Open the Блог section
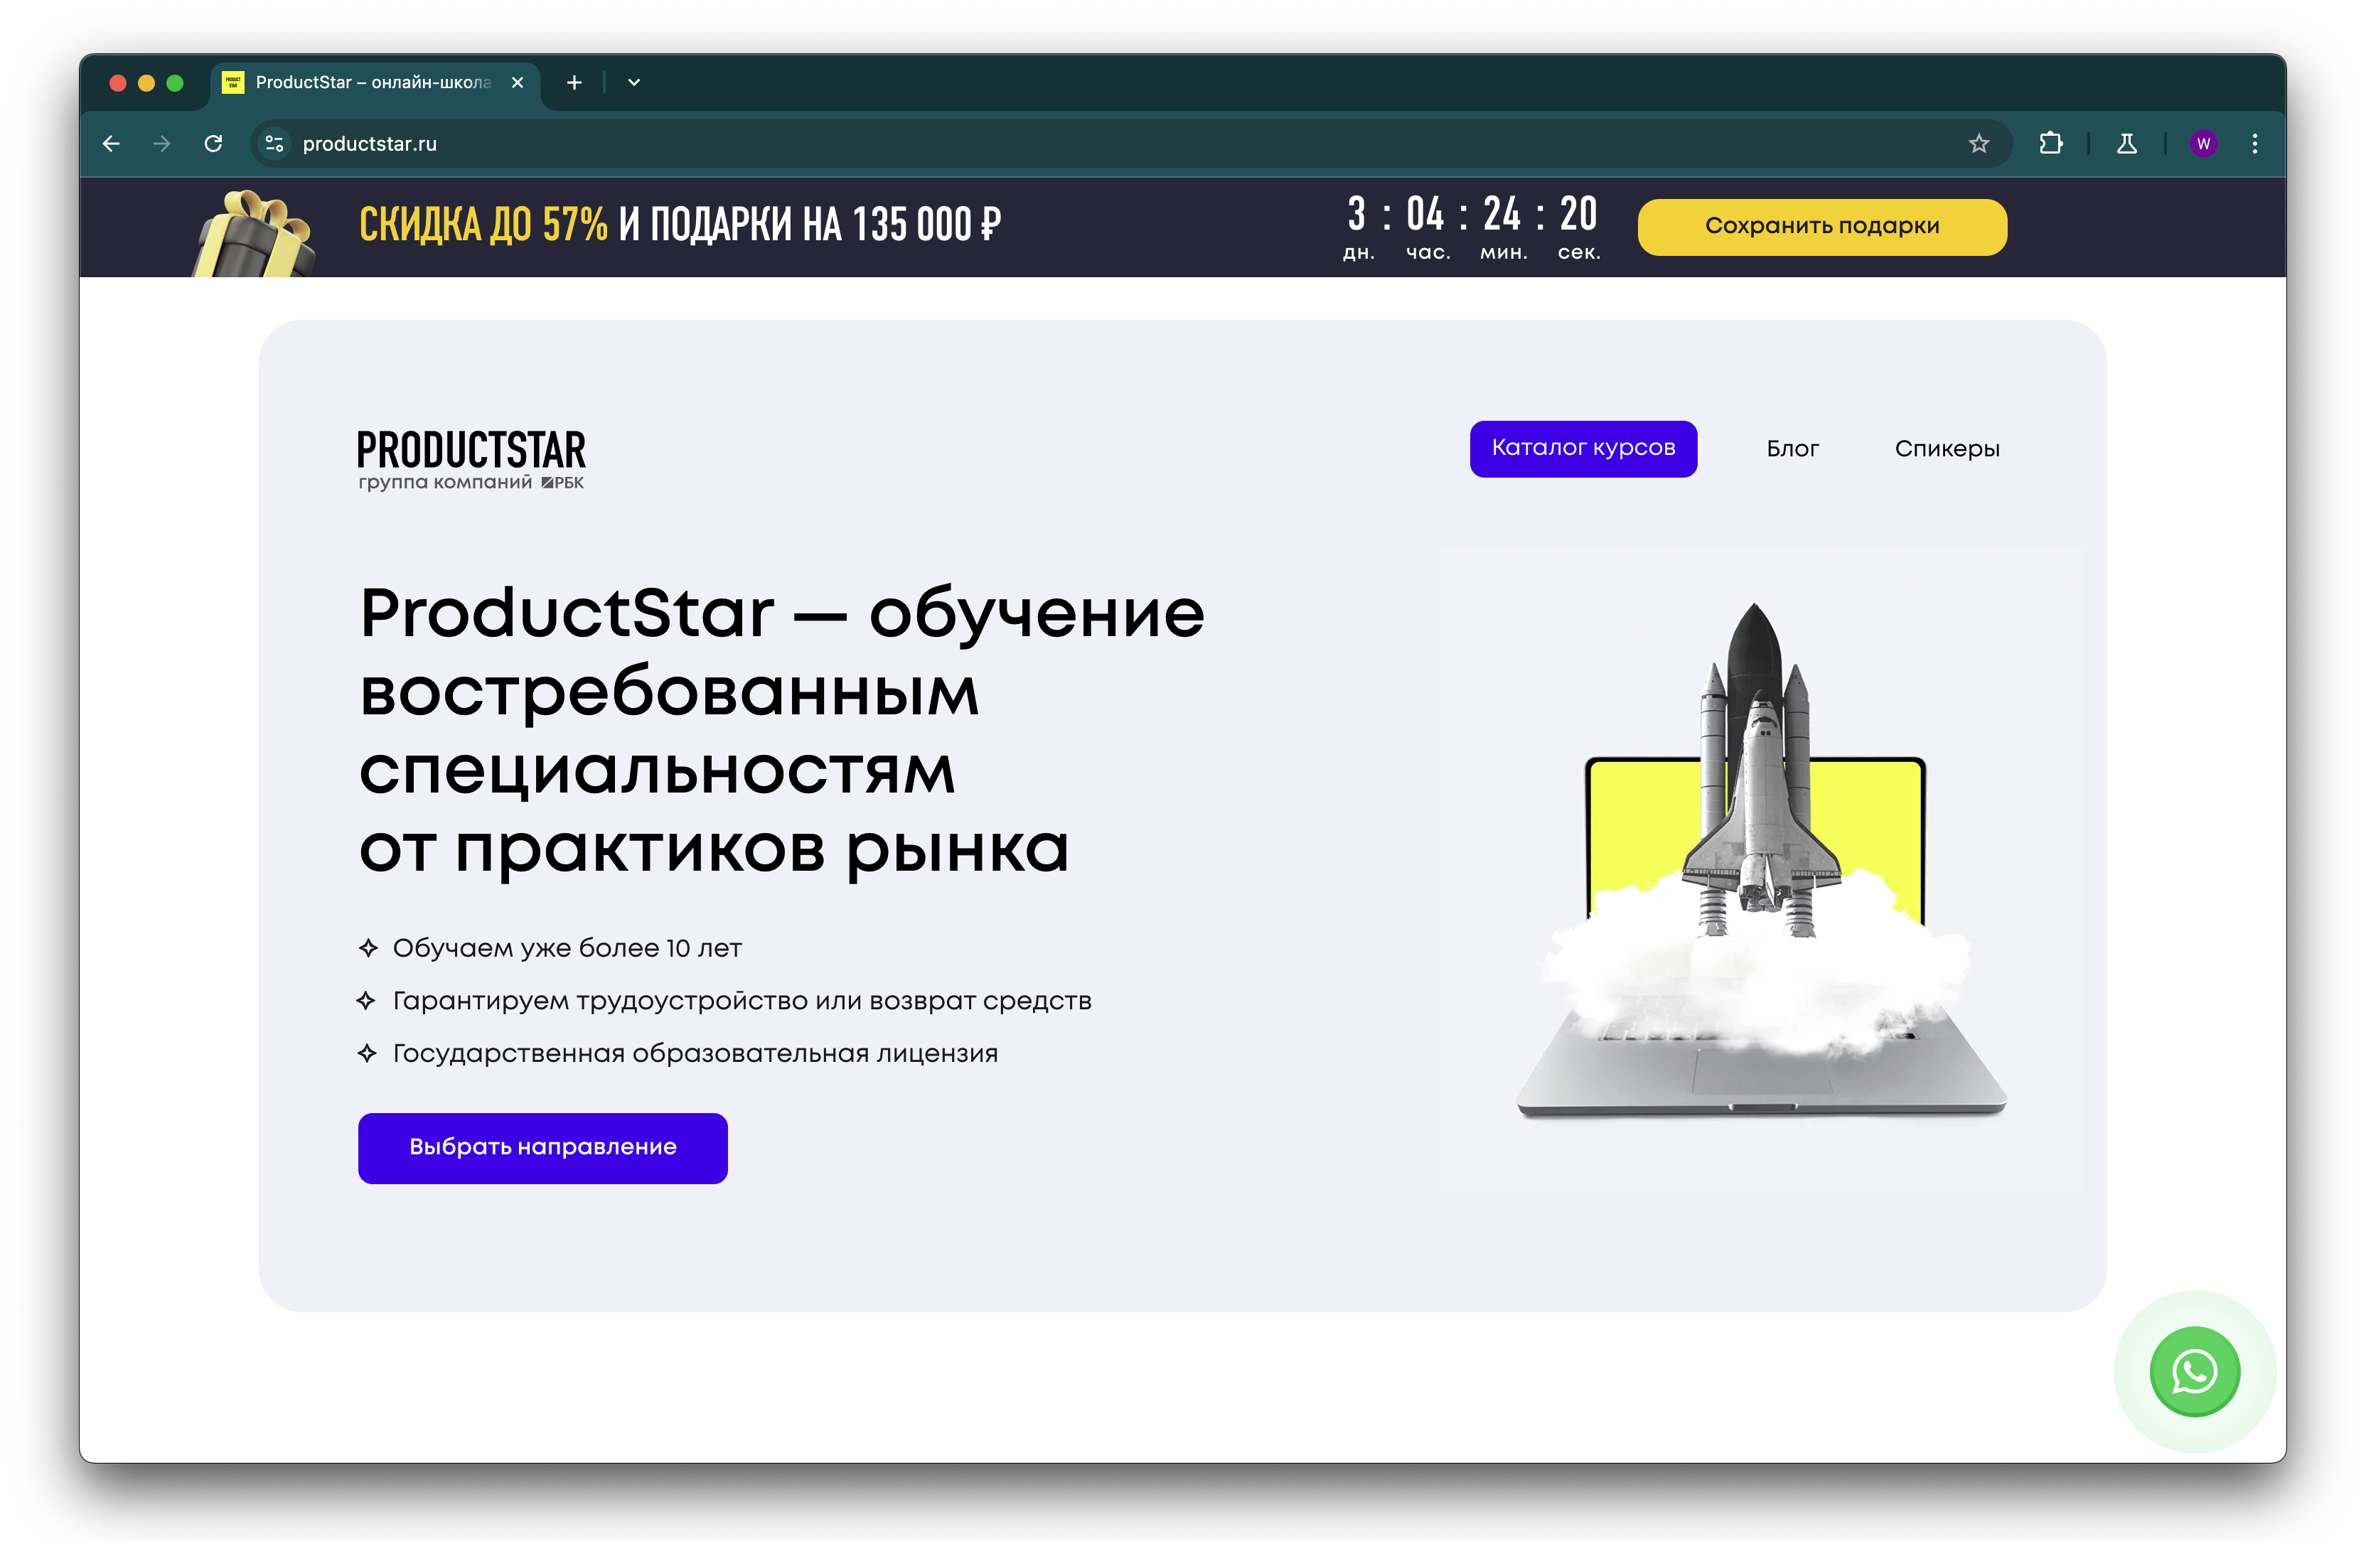 (1793, 448)
